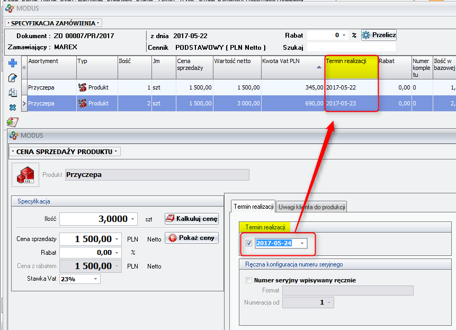456x330 pixels.
Task: Switch to Uwagi klienta do produkcji tab
Action: [311, 206]
